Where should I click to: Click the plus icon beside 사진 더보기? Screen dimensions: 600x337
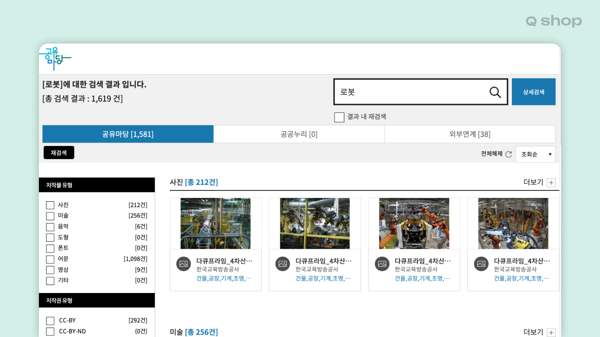tap(551, 183)
